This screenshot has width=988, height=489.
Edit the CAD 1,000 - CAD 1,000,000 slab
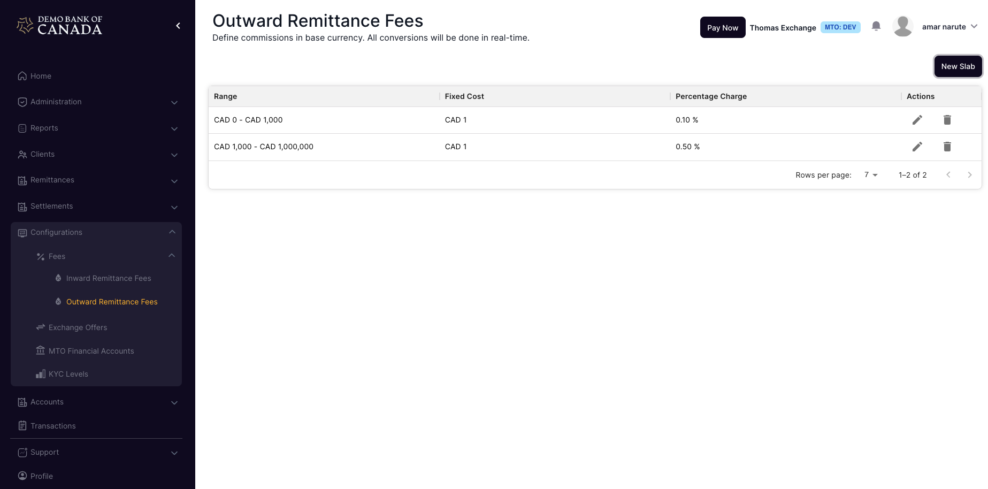[917, 147]
